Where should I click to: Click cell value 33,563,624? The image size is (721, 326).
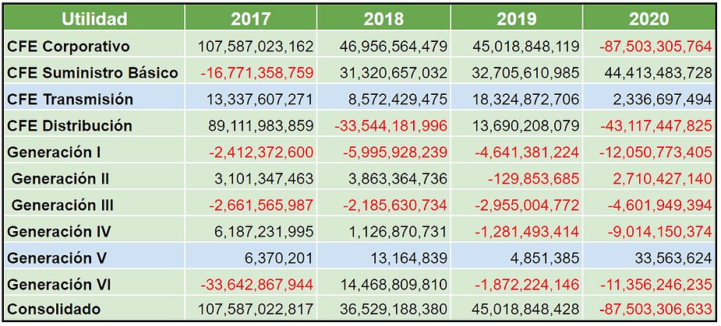pyautogui.click(x=673, y=258)
